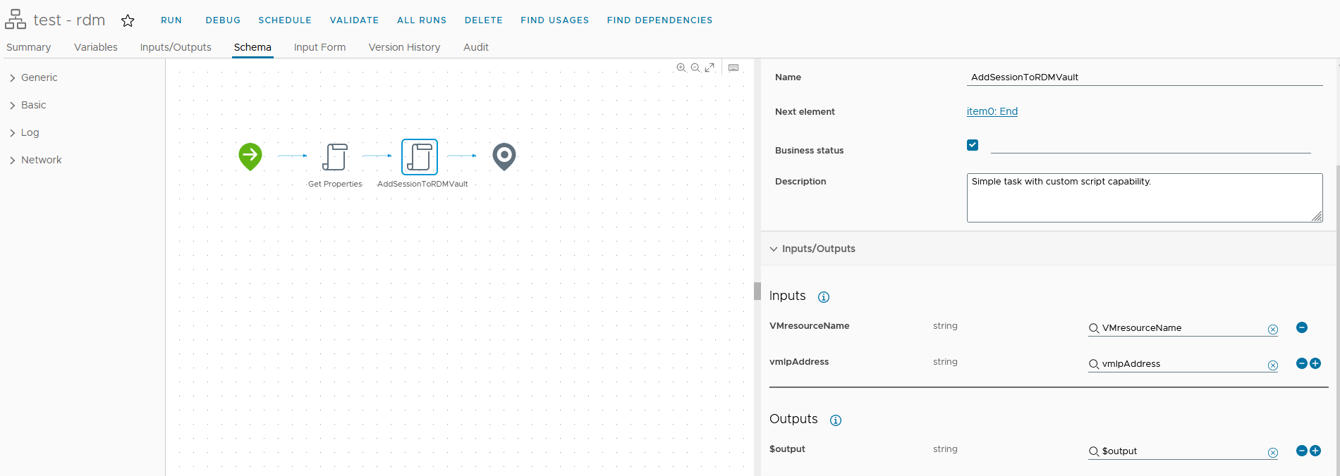Star the workflow as favorite
This screenshot has height=476, width=1340.
[x=128, y=20]
